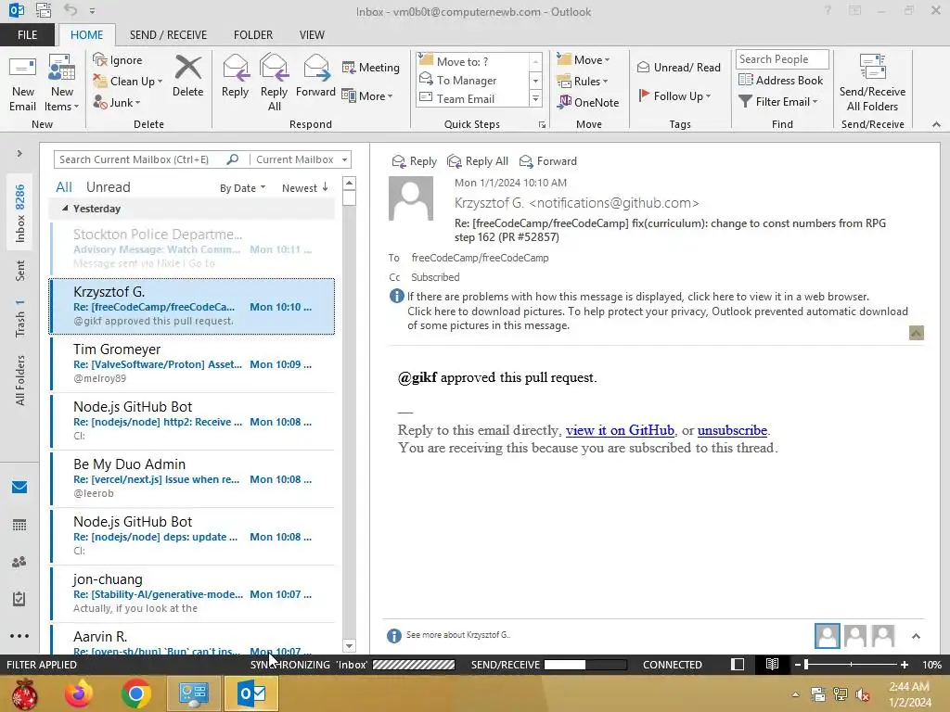The image size is (950, 712).
Task: Click zoom in plus button
Action: point(905,665)
